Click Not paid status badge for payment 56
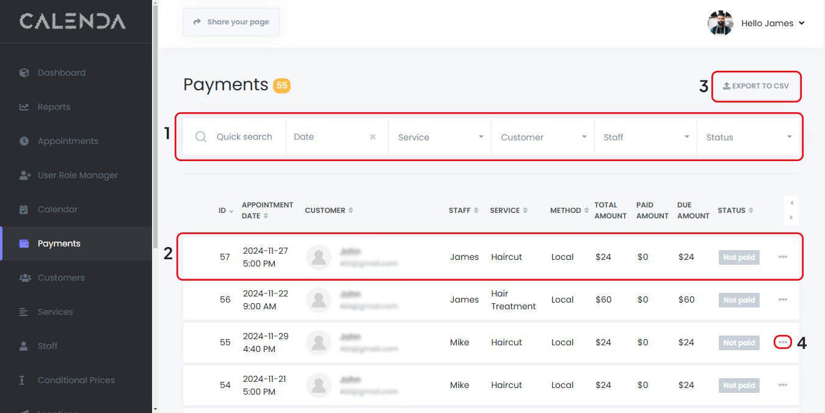The width and height of the screenshot is (825, 413). (x=738, y=300)
